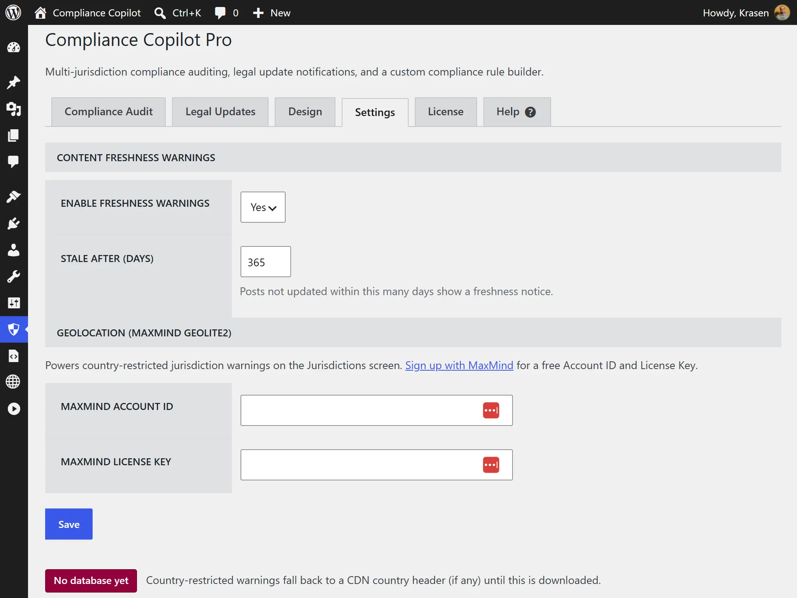Open the comments bubble in admin bar
Image resolution: width=797 pixels, height=598 pixels.
pyautogui.click(x=220, y=13)
